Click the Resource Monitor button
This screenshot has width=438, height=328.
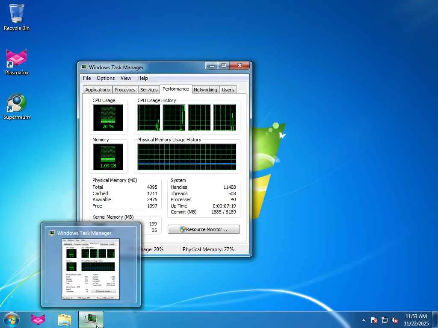click(204, 229)
